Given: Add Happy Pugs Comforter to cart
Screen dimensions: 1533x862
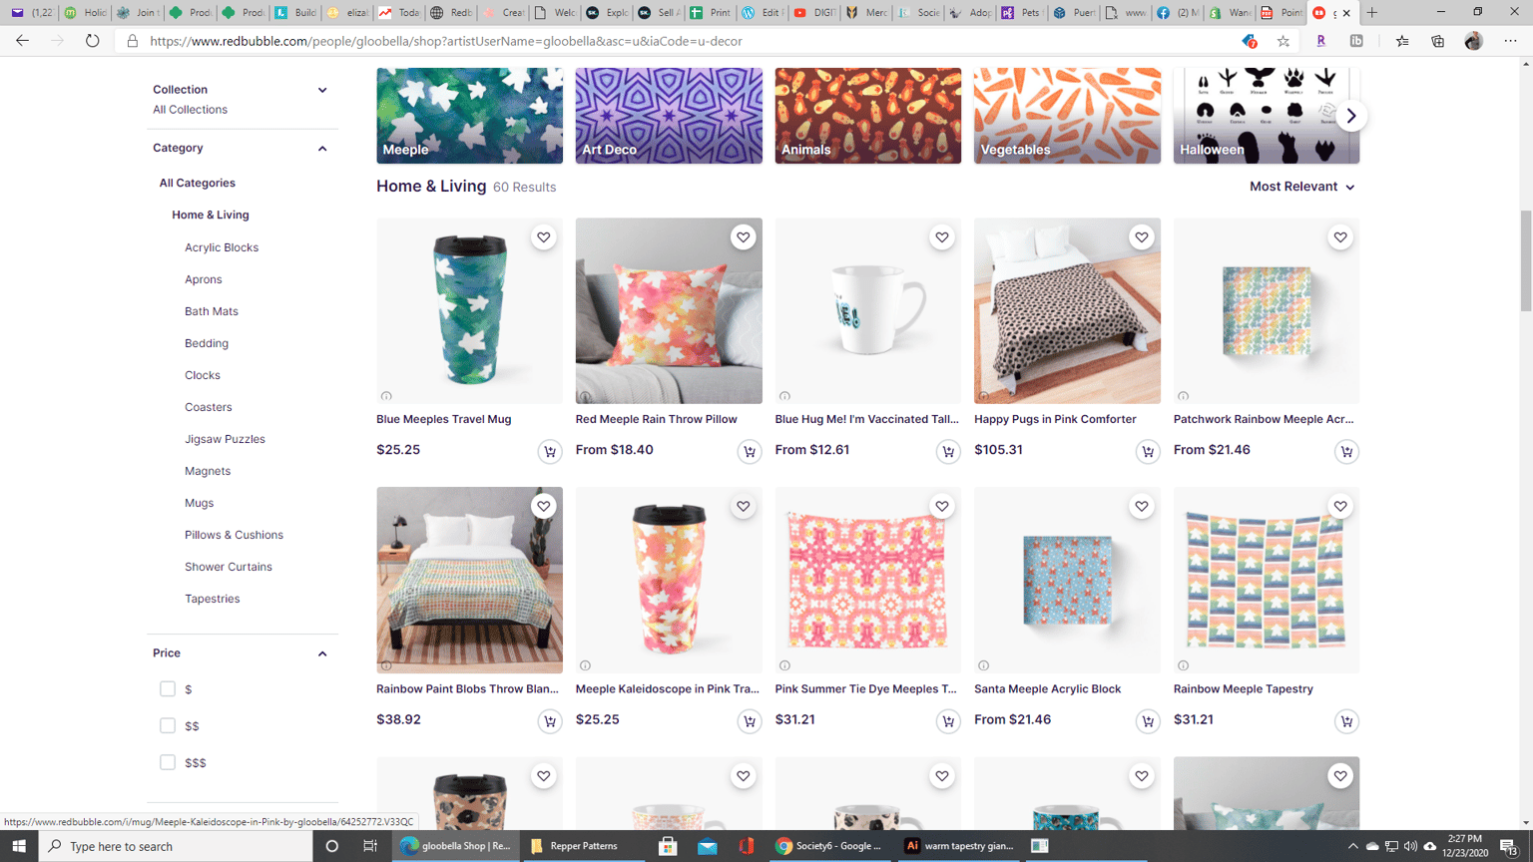Looking at the screenshot, I should [x=1148, y=452].
